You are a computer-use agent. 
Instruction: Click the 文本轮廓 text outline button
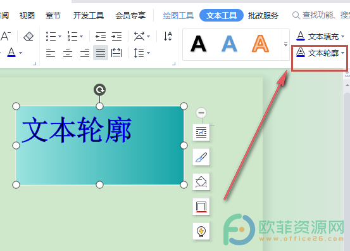click(x=317, y=53)
